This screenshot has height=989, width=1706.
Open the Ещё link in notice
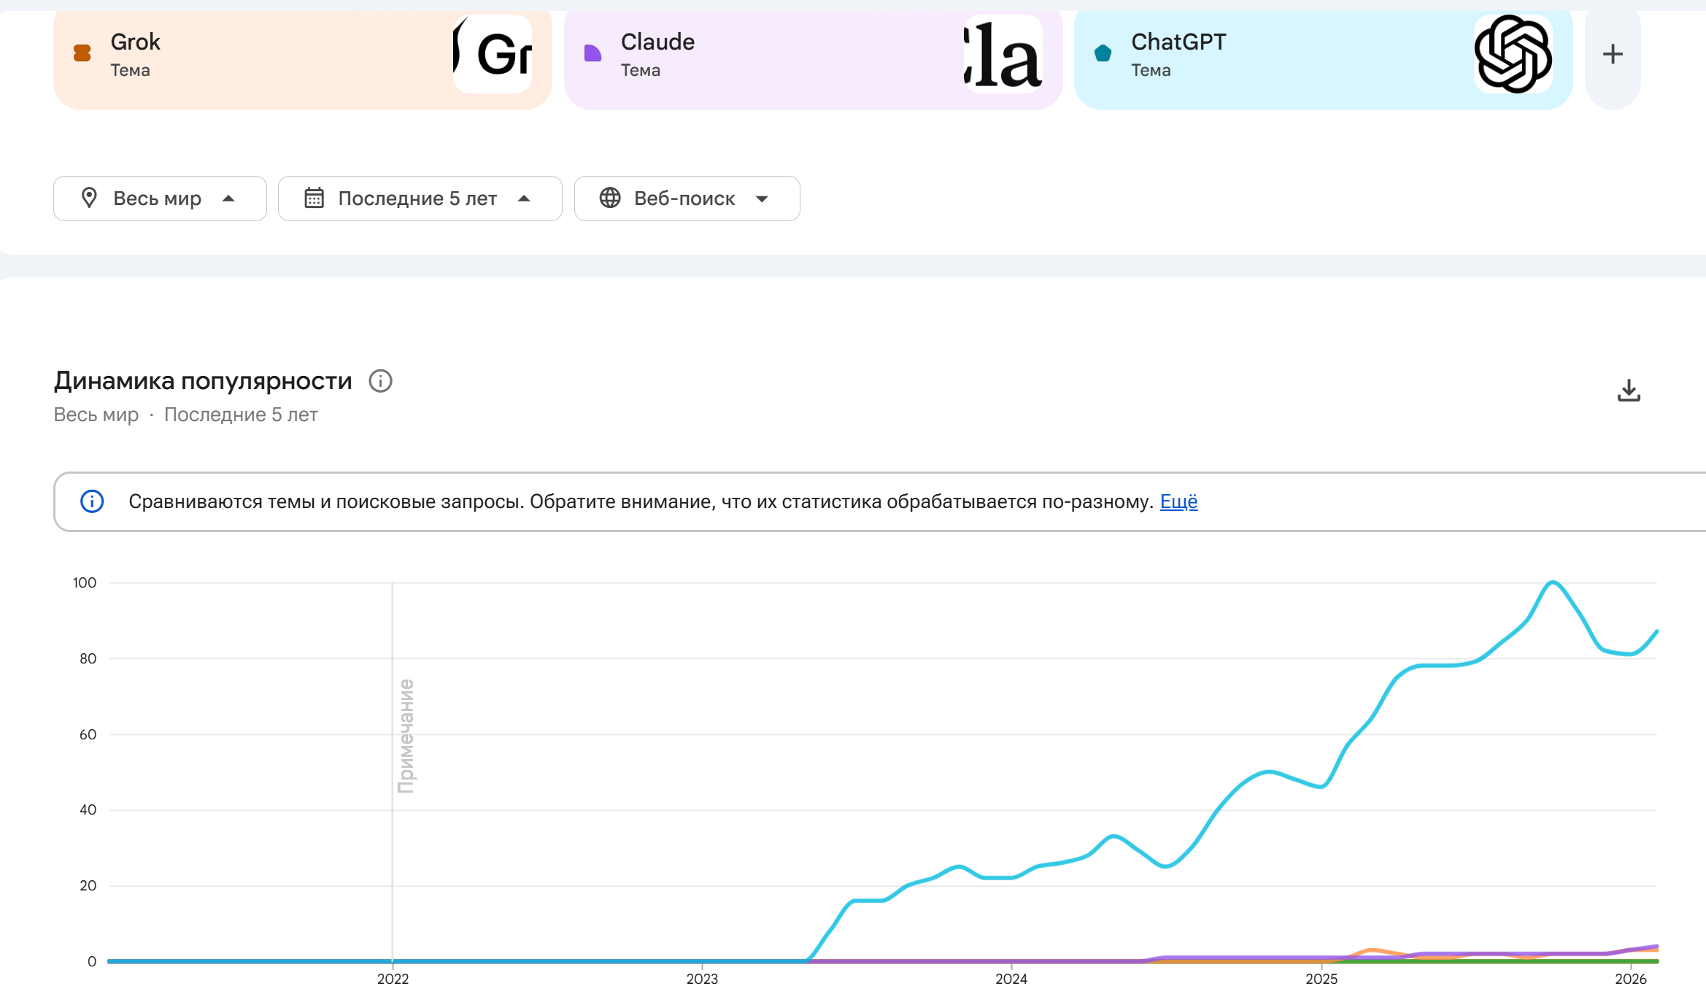click(x=1178, y=501)
